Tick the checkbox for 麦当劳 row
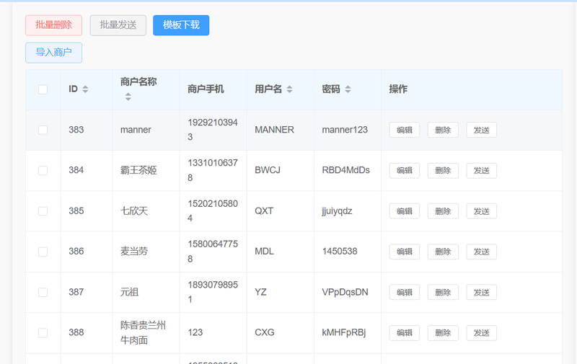 tap(43, 252)
